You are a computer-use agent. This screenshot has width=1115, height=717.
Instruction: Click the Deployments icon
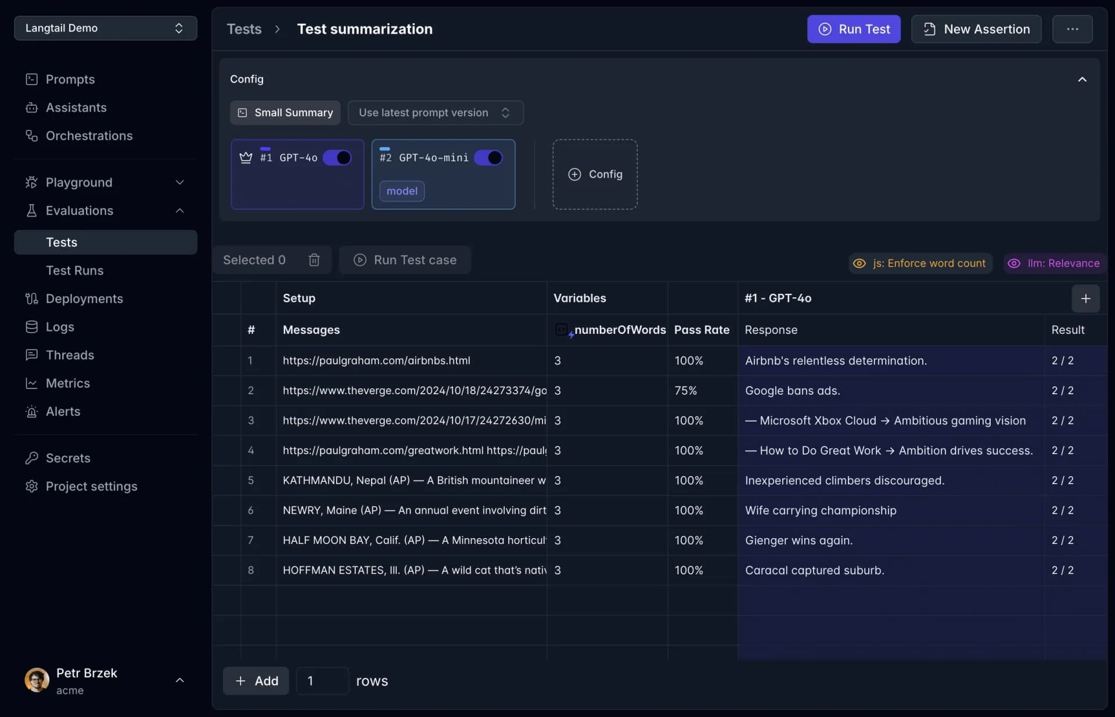pyautogui.click(x=31, y=298)
